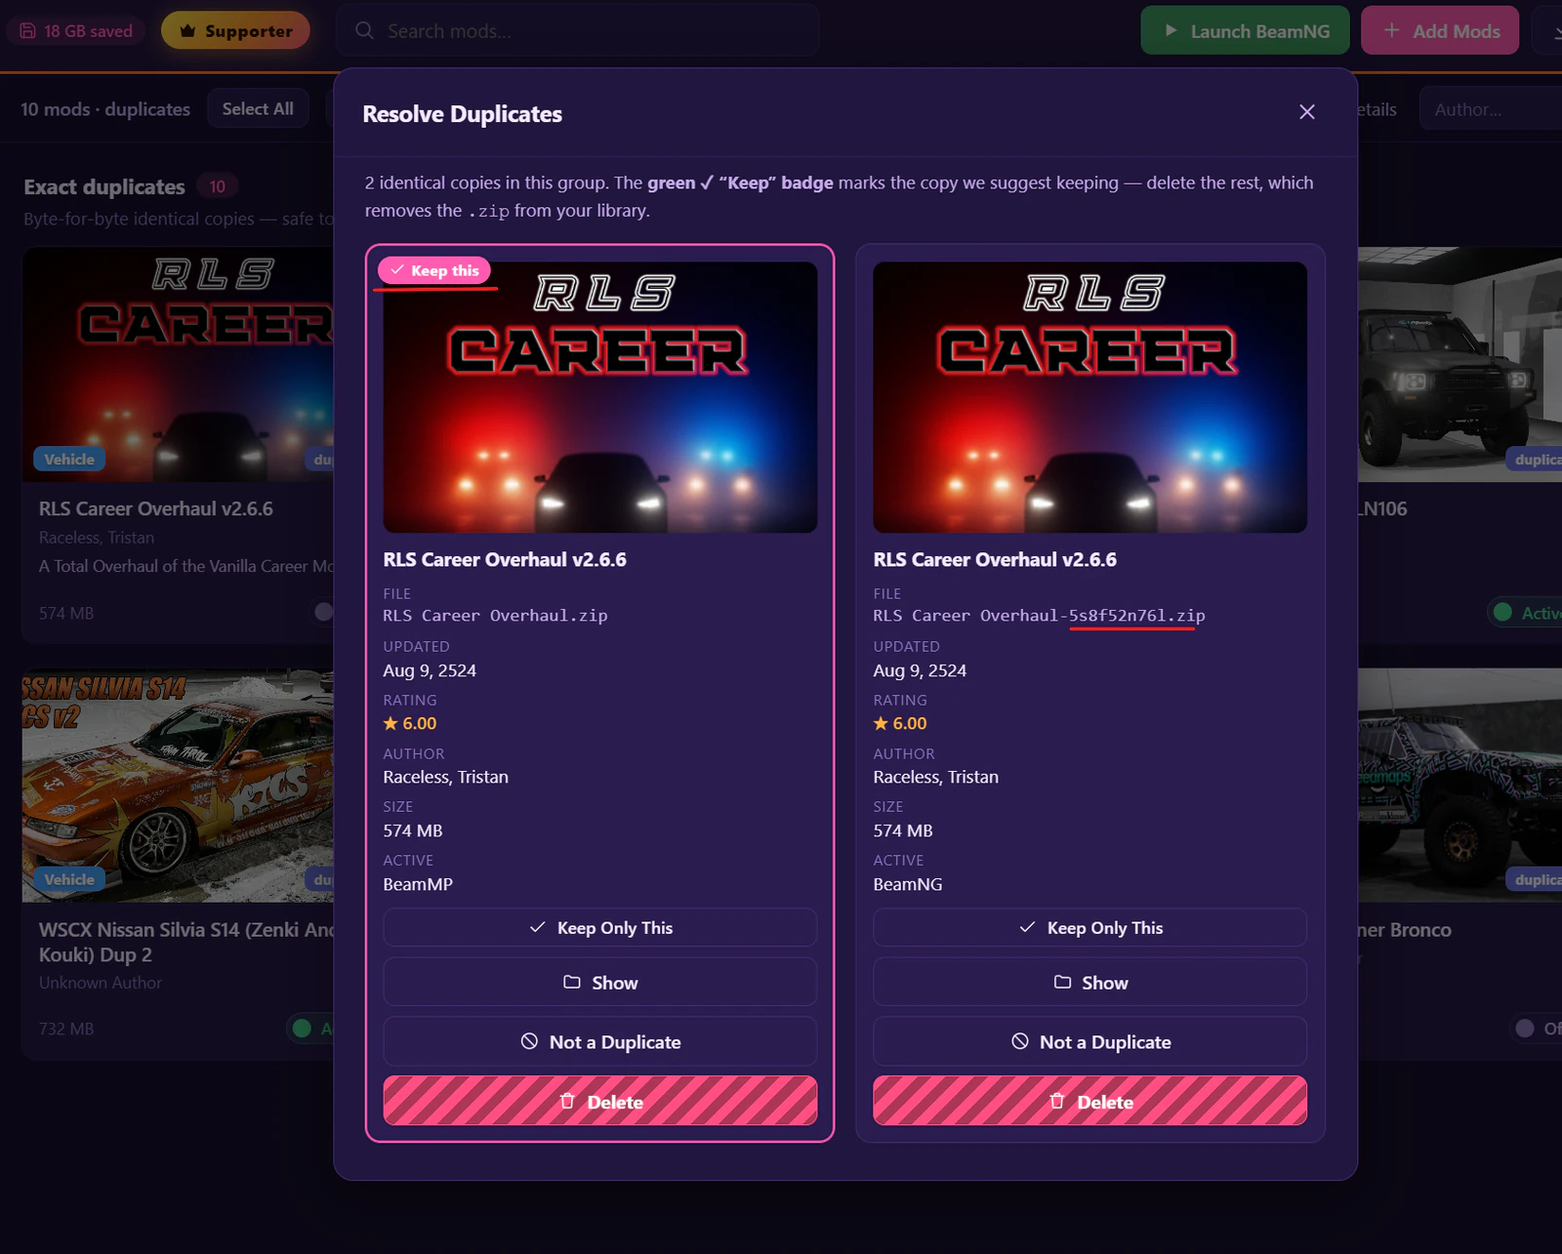Delete the RLS Career Overhaul.zip copy

pos(599,1101)
